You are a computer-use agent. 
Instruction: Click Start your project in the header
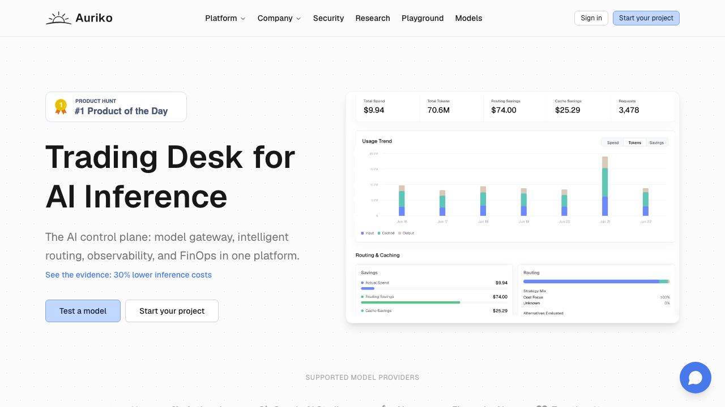click(646, 18)
